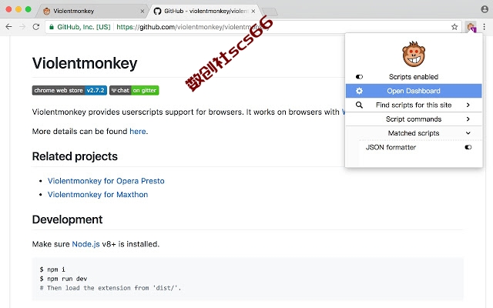Image resolution: width=493 pixels, height=308 pixels.
Task: Collapse the Matched scripts chevron
Action: point(468,133)
